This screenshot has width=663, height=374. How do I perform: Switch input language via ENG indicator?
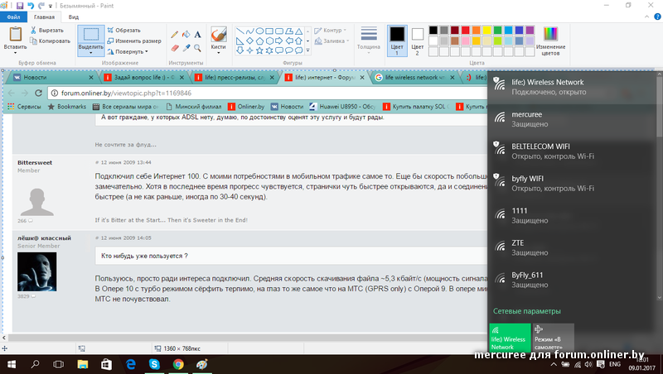tap(615, 364)
